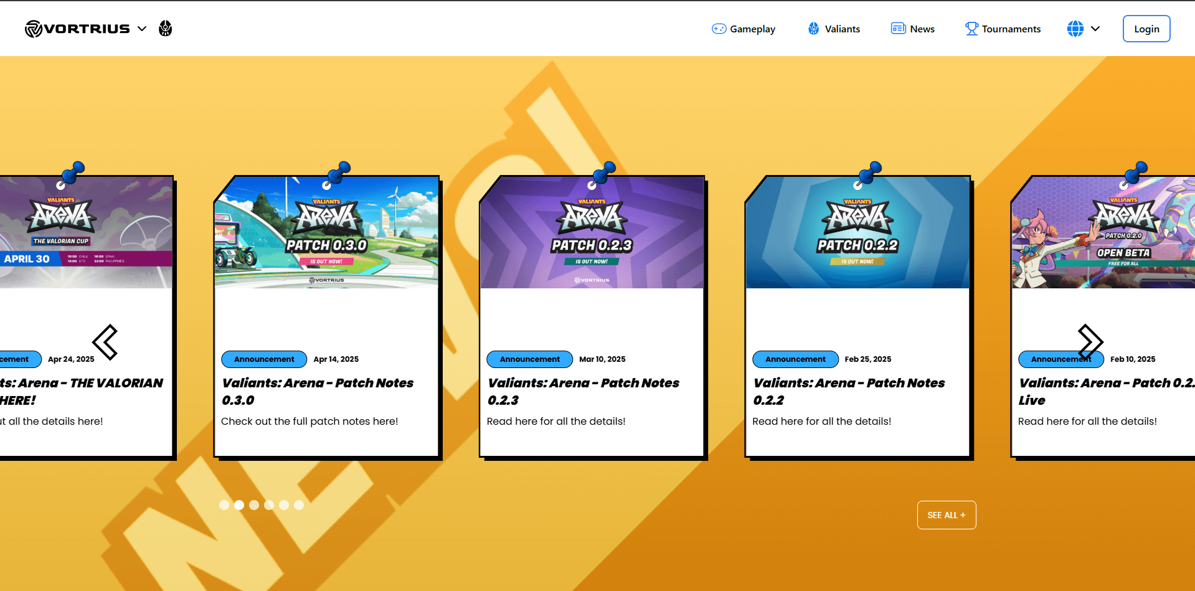Select the sixth carousel pagination dot
The height and width of the screenshot is (591, 1195).
tap(299, 505)
